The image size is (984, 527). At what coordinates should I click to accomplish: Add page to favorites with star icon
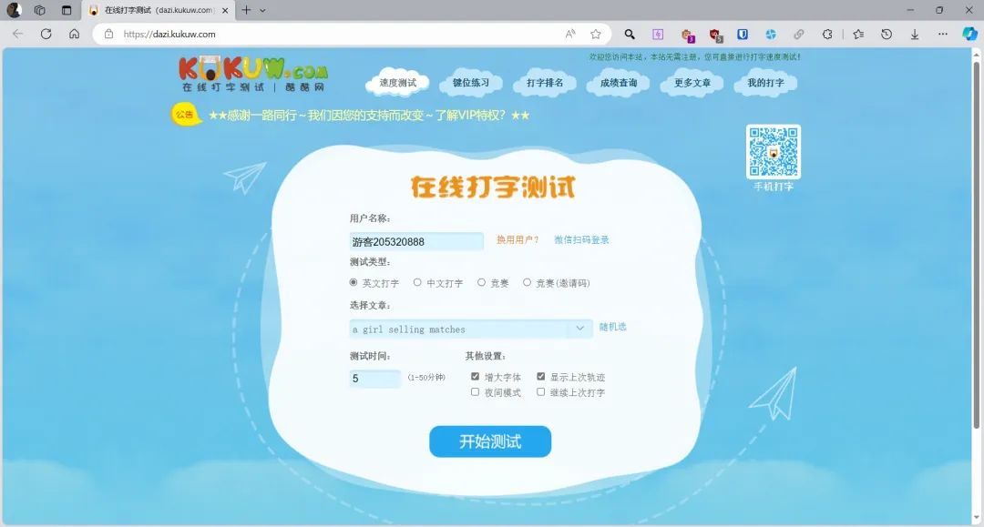coord(596,34)
